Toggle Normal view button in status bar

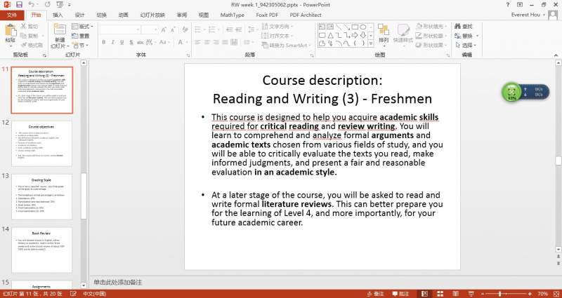click(424, 294)
